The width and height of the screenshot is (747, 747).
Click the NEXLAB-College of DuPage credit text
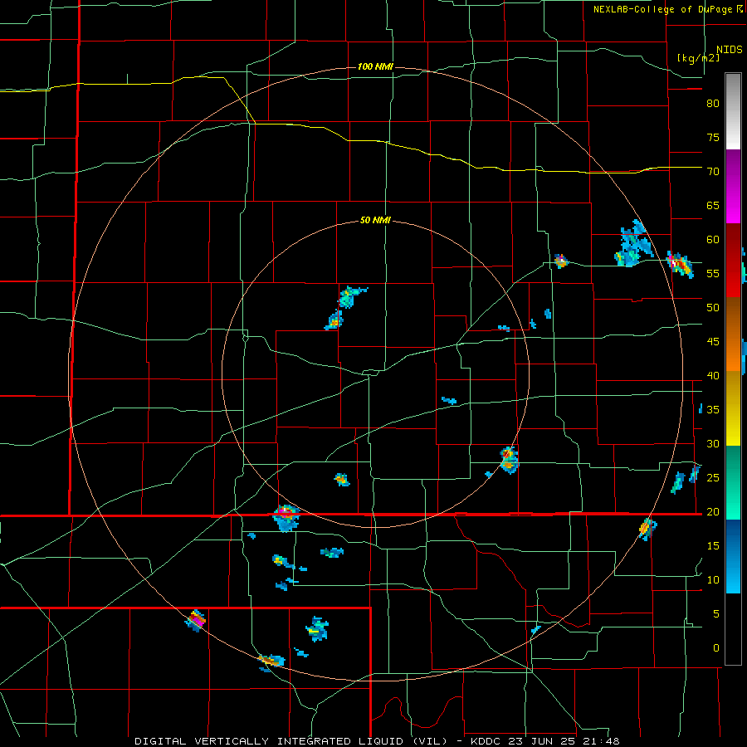pos(666,9)
